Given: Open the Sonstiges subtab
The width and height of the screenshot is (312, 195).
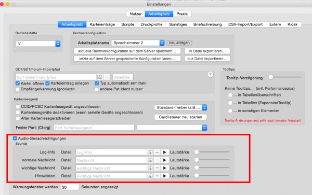Looking at the screenshot, I should point(178,24).
